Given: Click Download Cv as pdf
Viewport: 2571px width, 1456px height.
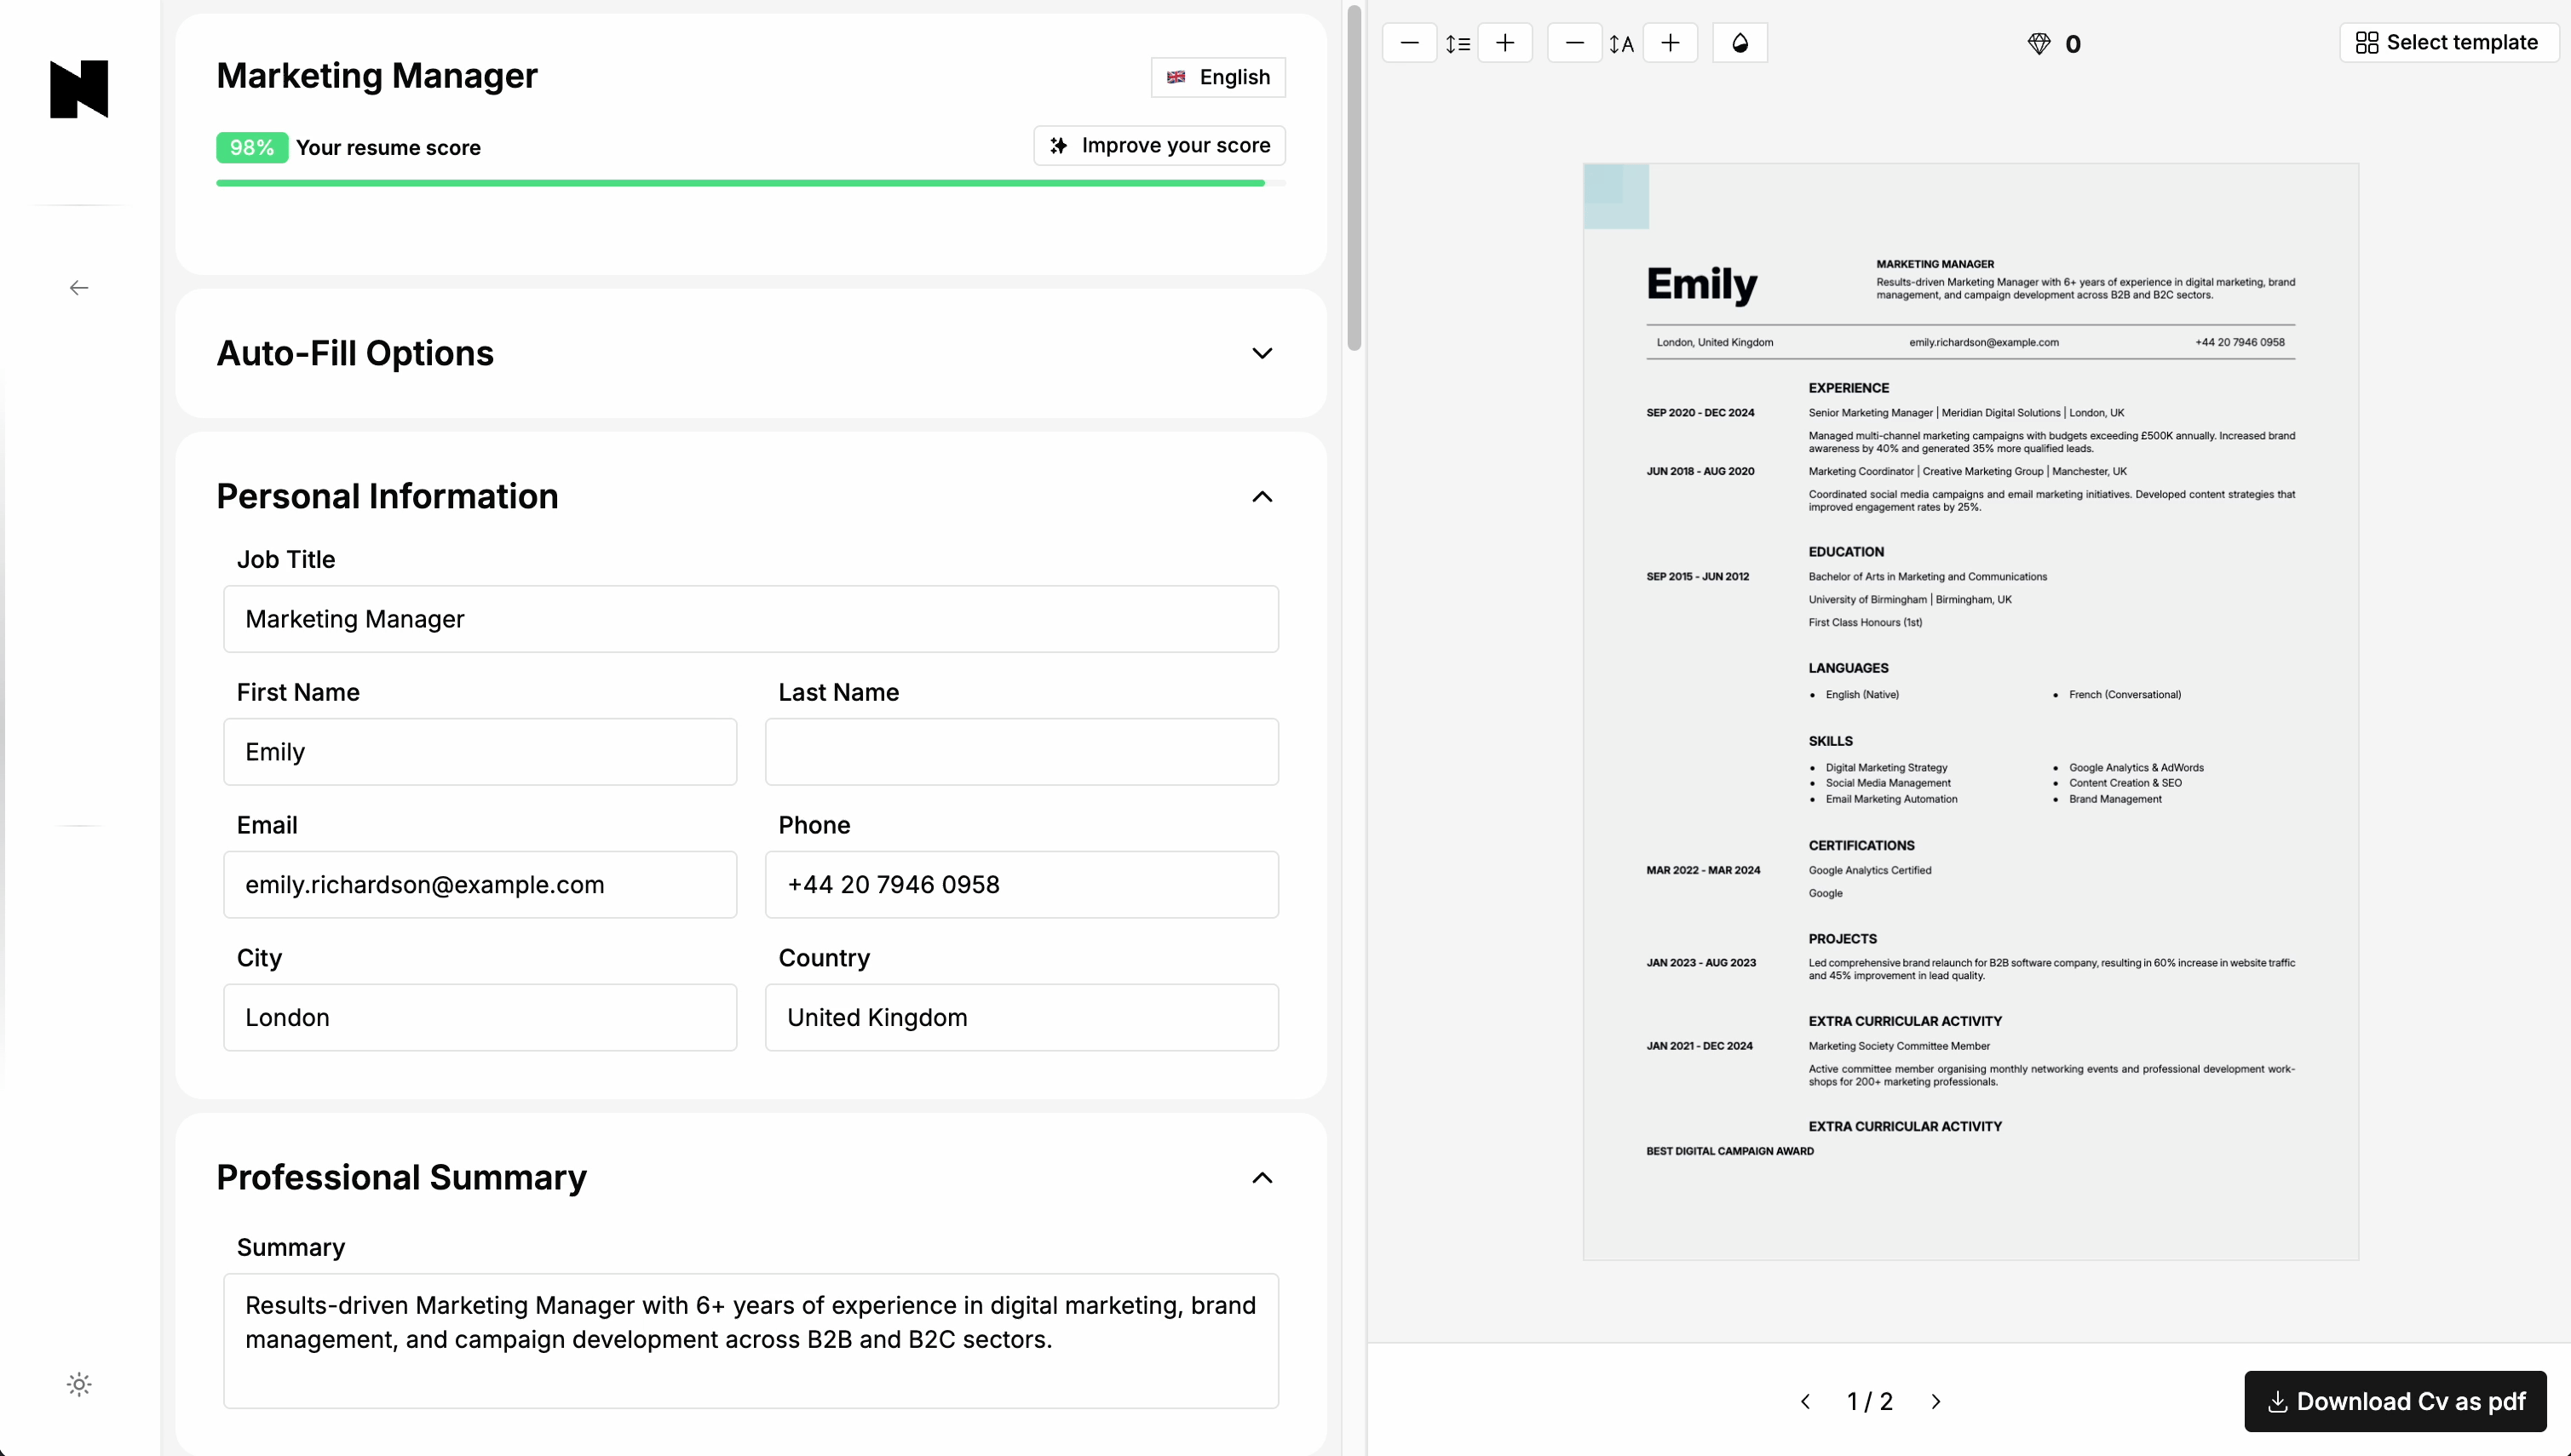Looking at the screenshot, I should point(2395,1401).
